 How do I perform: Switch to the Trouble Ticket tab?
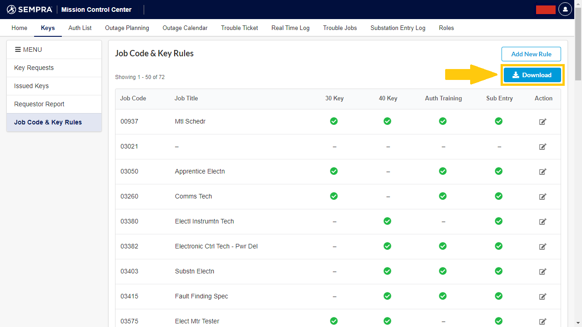click(239, 28)
